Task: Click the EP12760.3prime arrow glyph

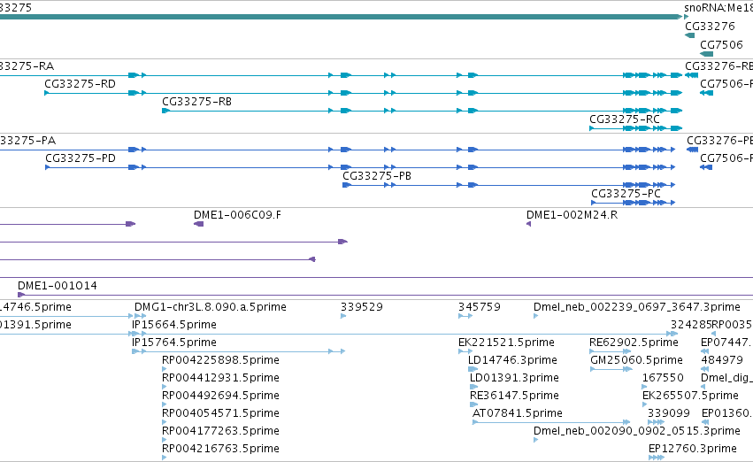Action: 657,458
